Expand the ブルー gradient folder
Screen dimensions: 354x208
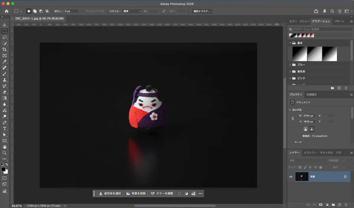[290, 65]
